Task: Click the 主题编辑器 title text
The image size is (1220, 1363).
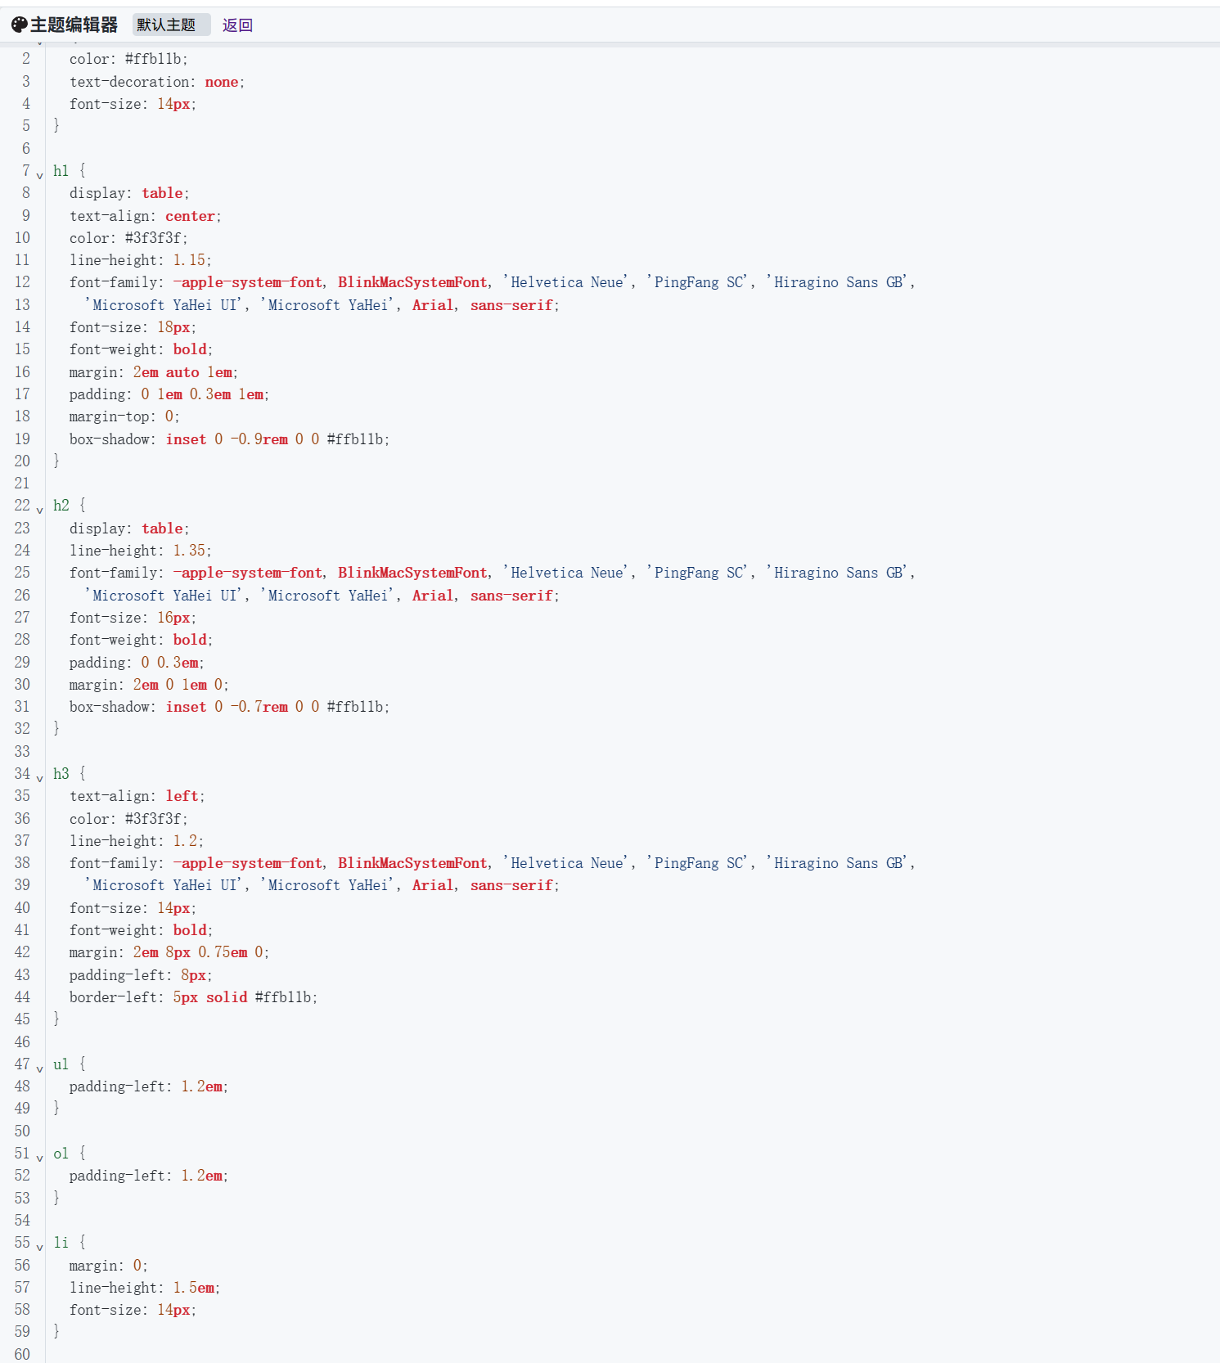Action: click(x=74, y=25)
